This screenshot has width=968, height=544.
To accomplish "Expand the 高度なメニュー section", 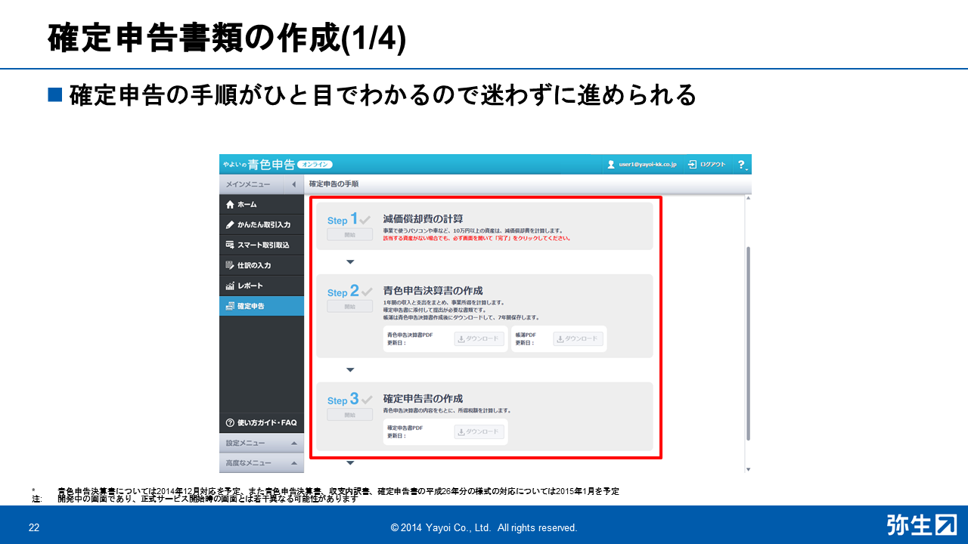I will tap(262, 462).
